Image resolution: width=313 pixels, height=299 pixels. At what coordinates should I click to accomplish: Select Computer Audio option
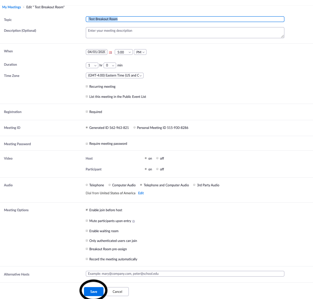(110, 185)
